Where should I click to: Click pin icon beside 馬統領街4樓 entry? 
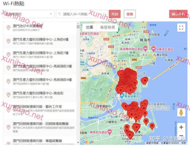pos(8,81)
